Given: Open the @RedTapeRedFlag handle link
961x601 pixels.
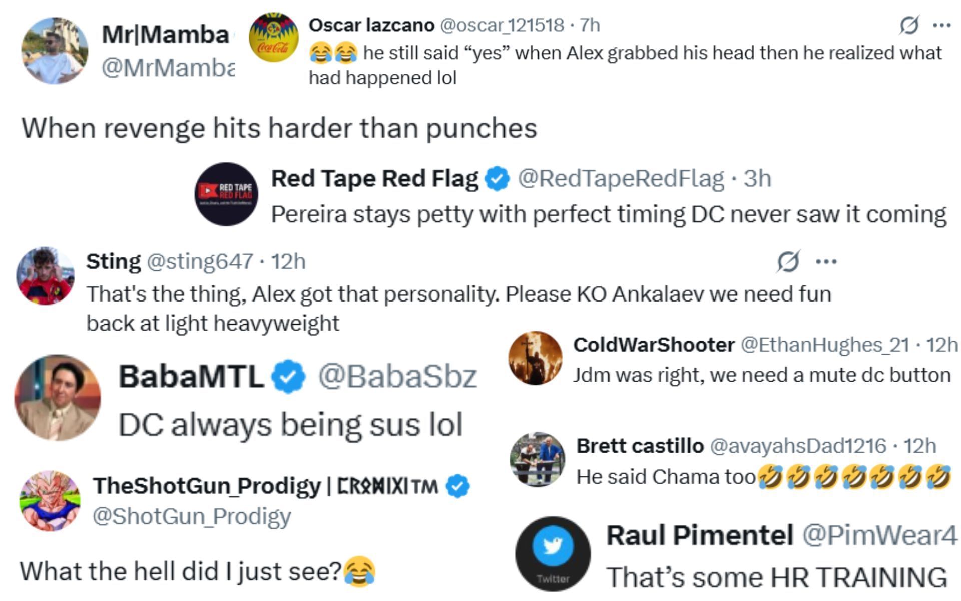Looking at the screenshot, I should 620,179.
